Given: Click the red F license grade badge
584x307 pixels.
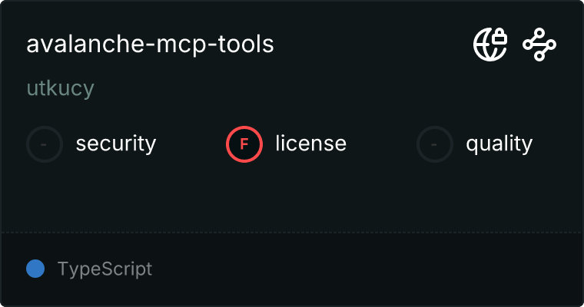Looking at the screenshot, I should 244,144.
